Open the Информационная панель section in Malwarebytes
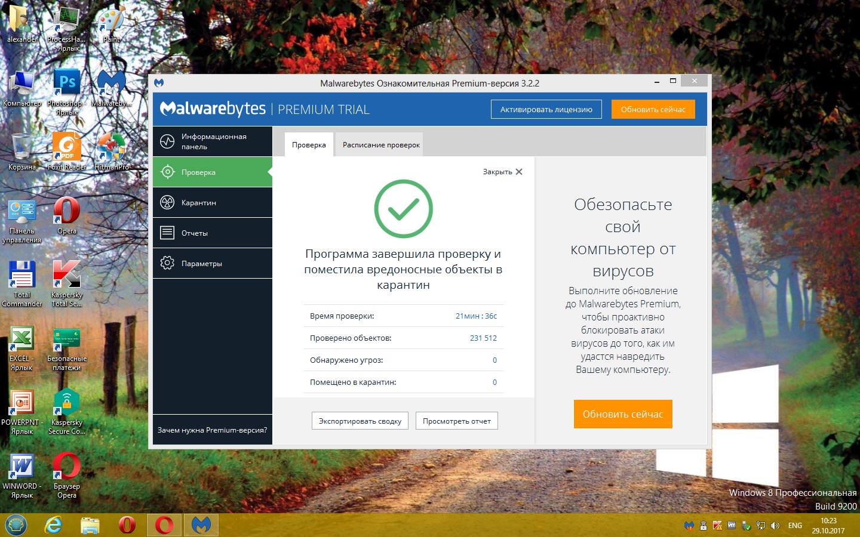This screenshot has width=860, height=537. point(213,141)
